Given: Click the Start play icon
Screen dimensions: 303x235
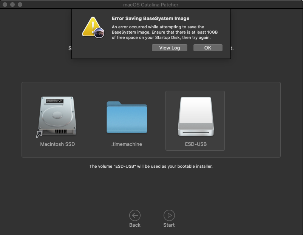Looking at the screenshot, I should pos(169,215).
